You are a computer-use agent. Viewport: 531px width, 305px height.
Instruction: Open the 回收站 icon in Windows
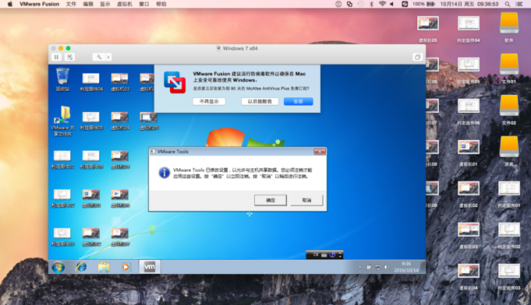coord(63,80)
